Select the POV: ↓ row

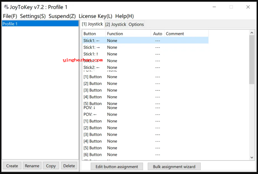tap(145, 108)
